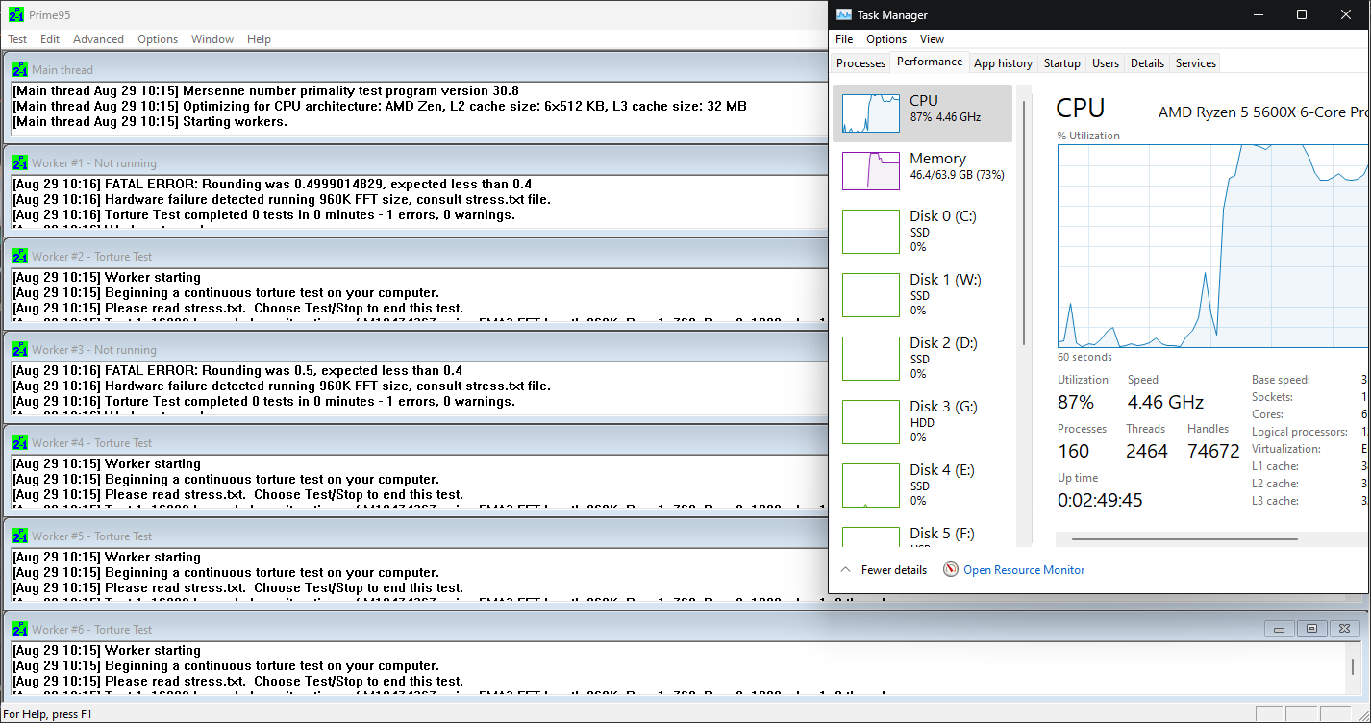Image resolution: width=1371 pixels, height=723 pixels.
Task: Click the Worker #1 window icon
Action: coord(20,162)
